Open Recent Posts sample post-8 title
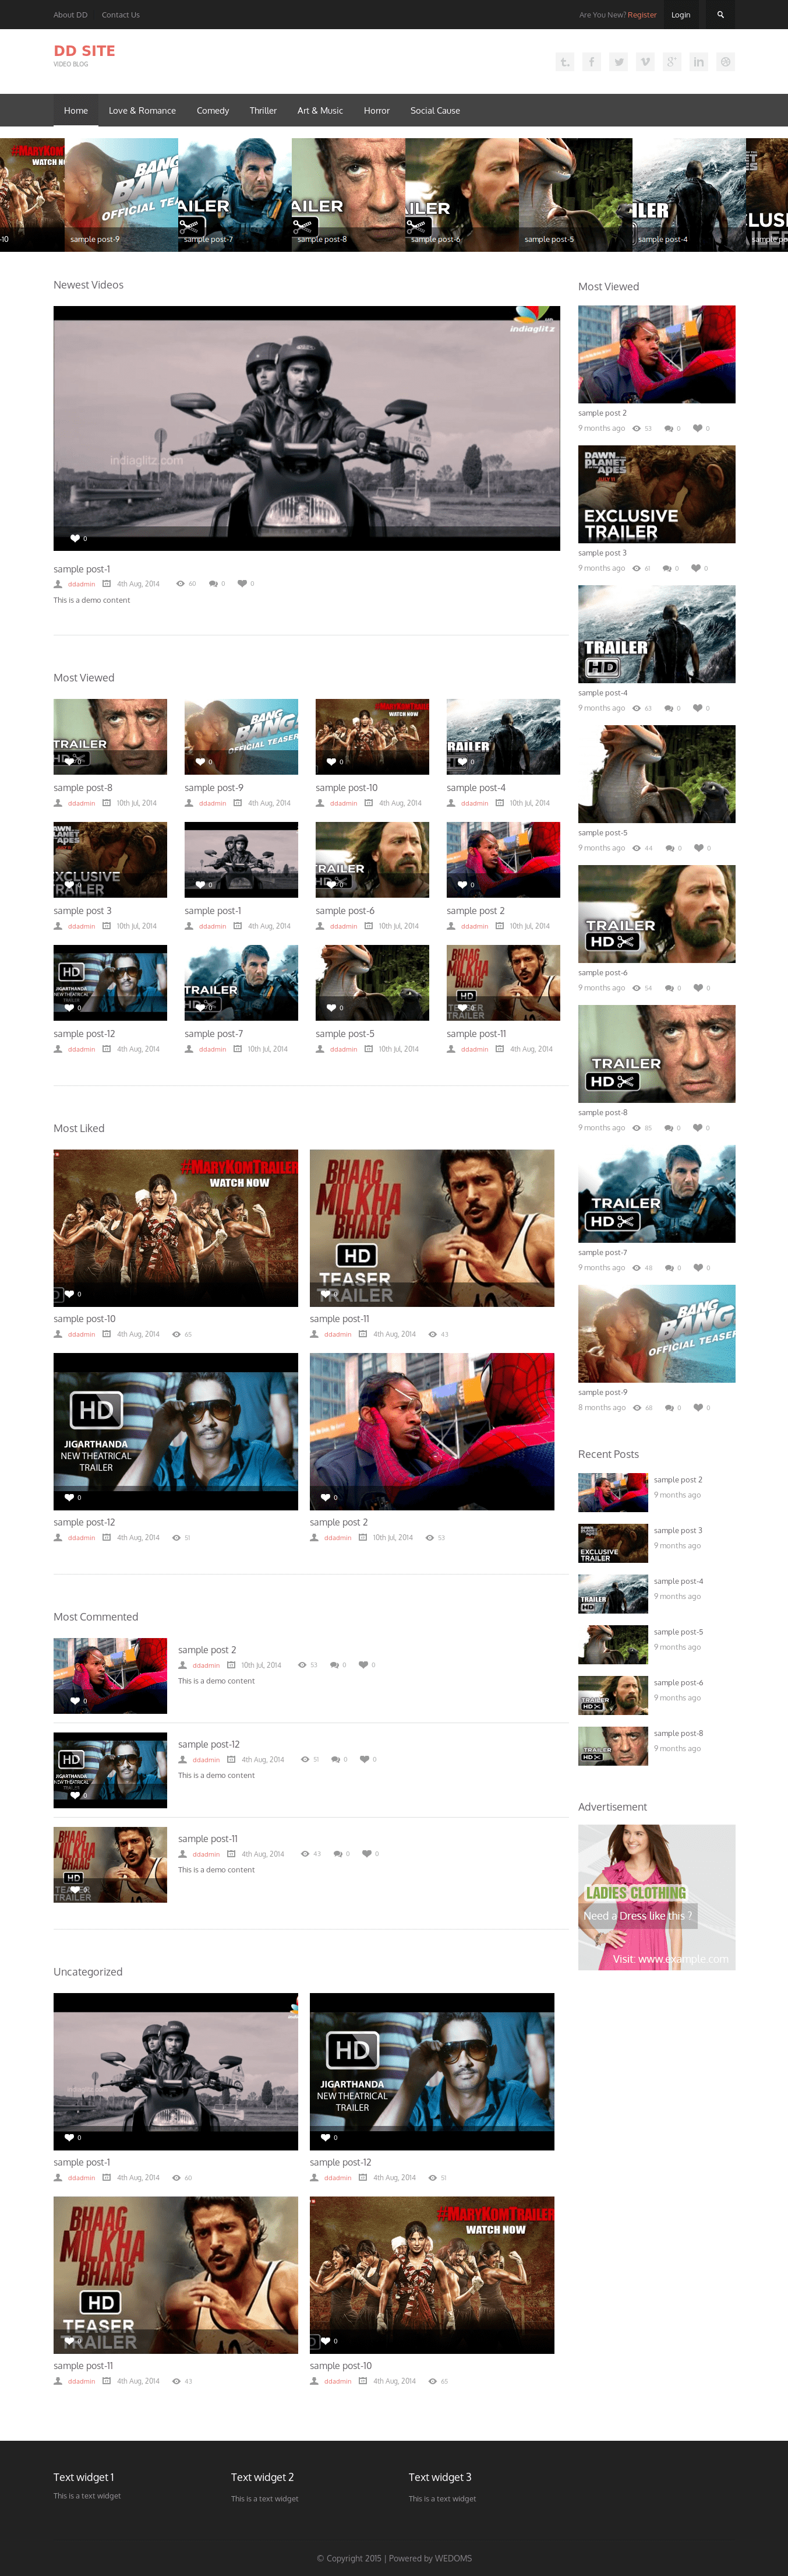This screenshot has width=788, height=2576. click(678, 1733)
